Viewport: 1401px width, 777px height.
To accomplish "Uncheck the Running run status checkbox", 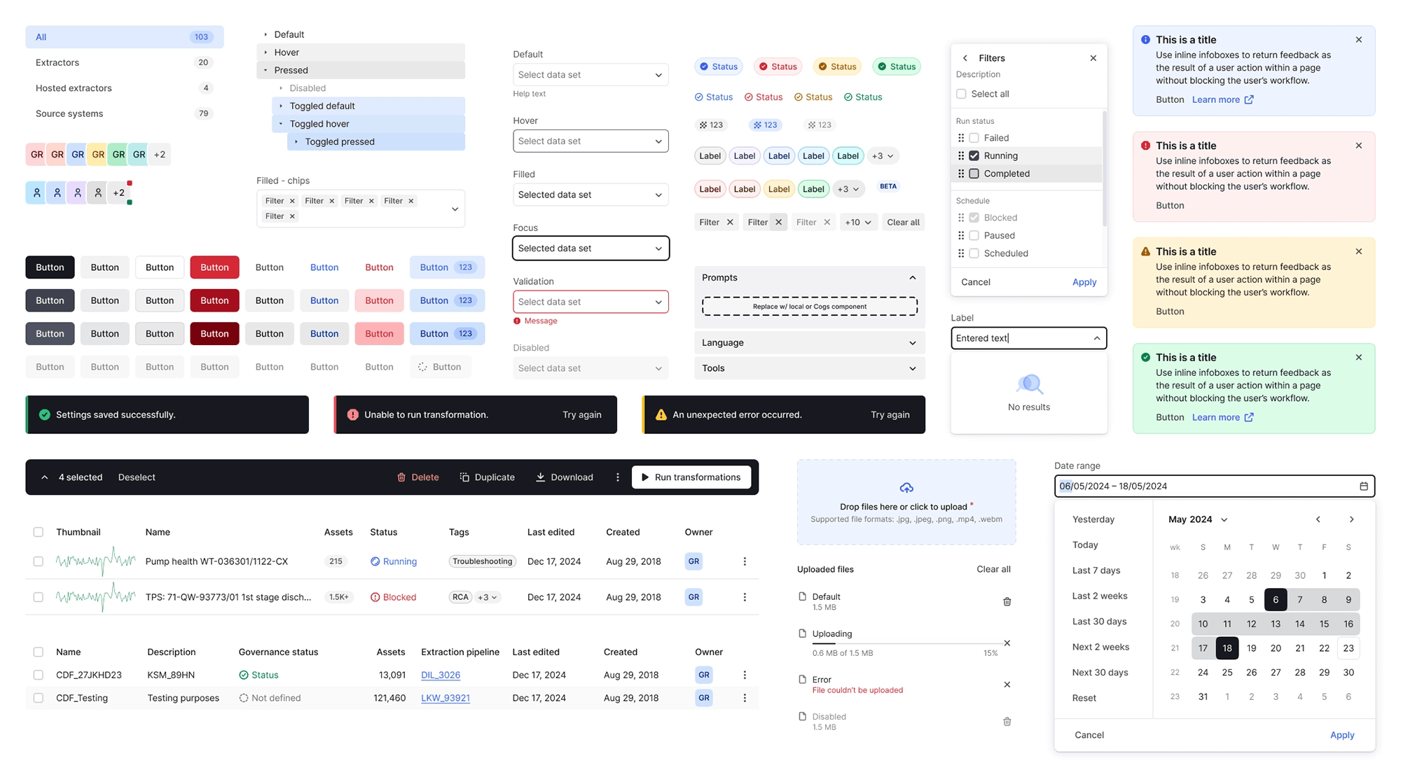I will point(974,156).
